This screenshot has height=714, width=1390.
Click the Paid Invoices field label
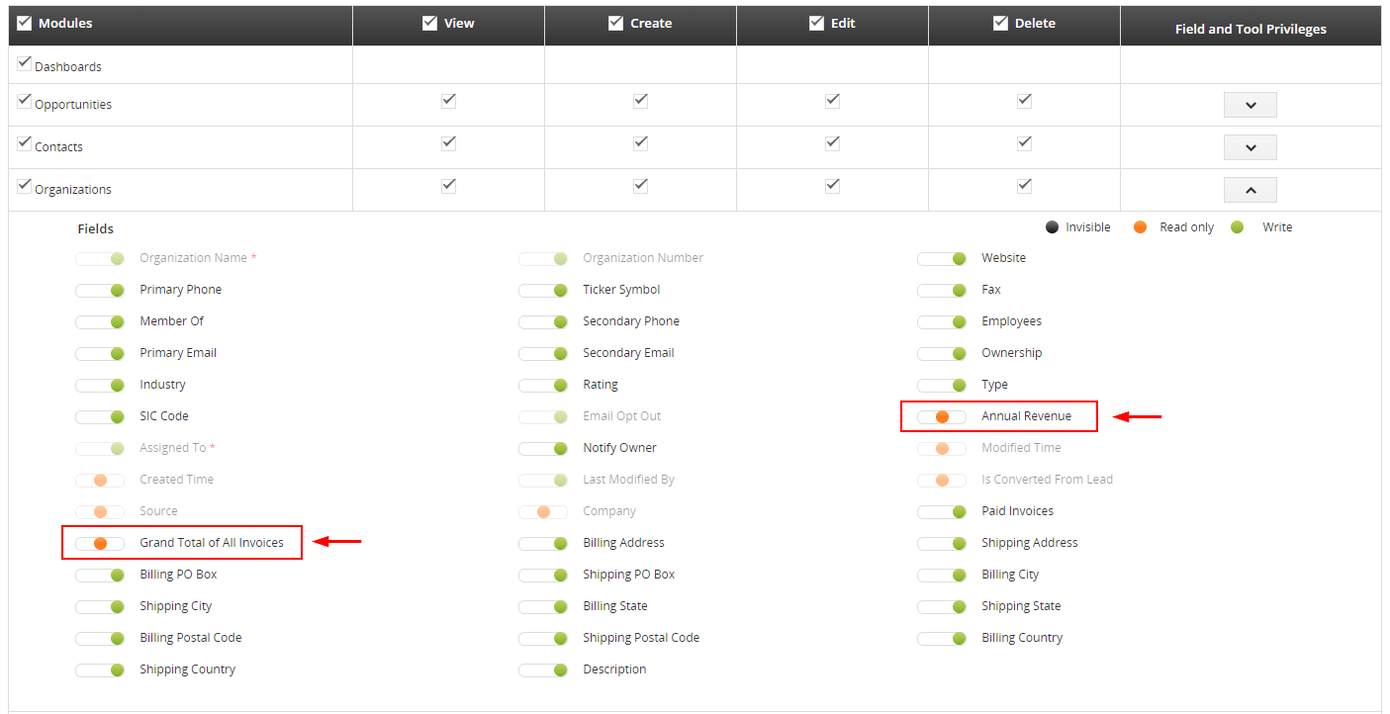1017,511
